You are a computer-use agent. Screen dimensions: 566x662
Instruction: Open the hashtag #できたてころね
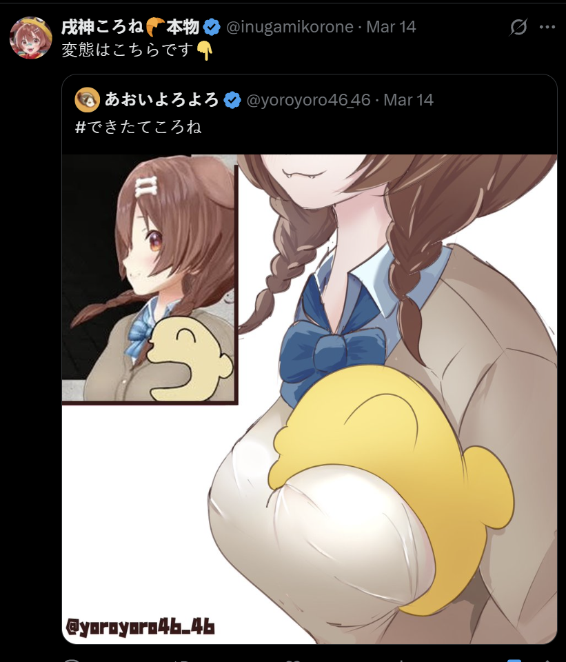[138, 127]
